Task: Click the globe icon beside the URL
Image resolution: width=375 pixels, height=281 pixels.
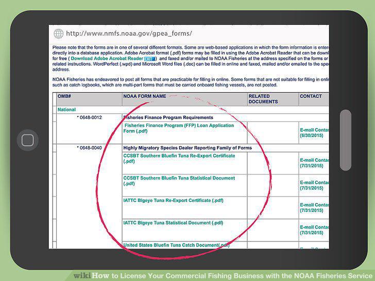Action: (x=59, y=33)
